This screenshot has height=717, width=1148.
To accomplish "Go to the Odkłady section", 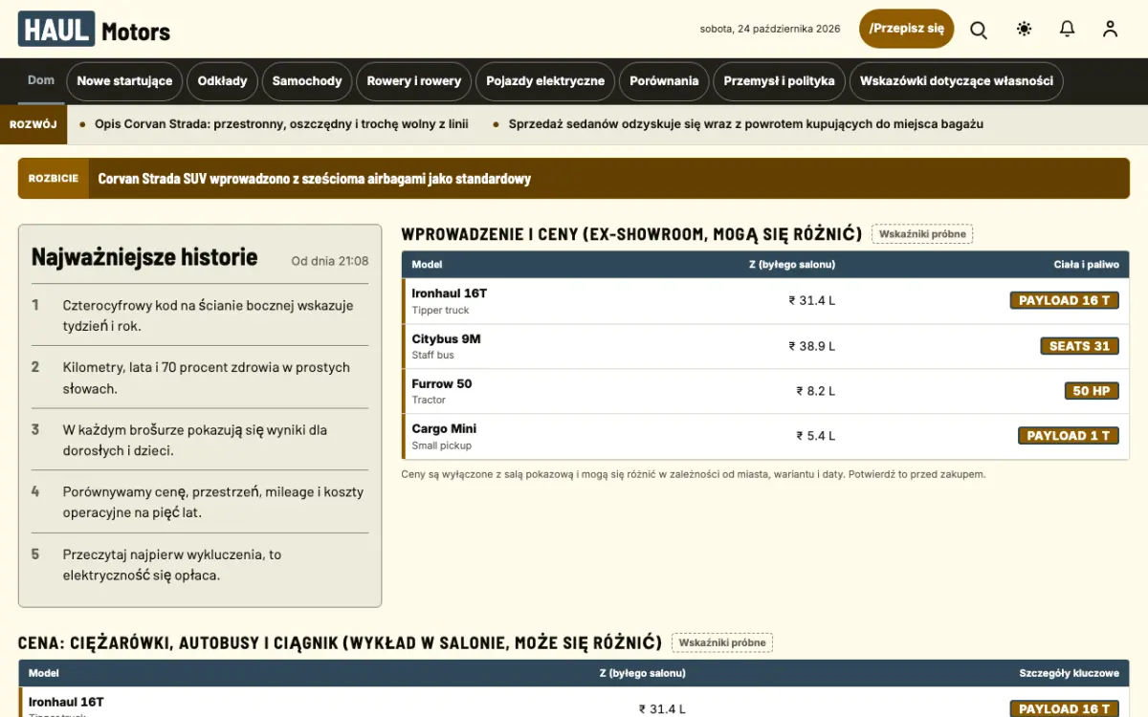I will (222, 81).
